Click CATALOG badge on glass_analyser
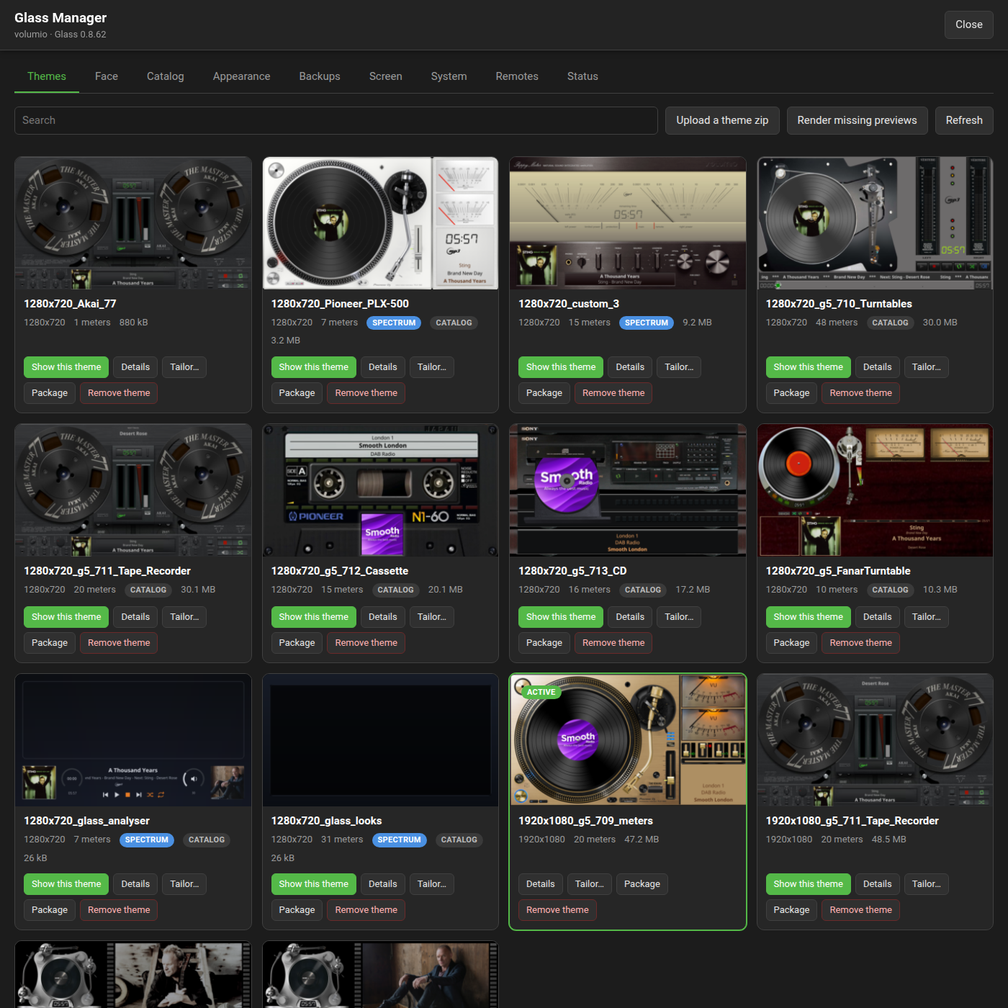1008x1008 pixels. pyautogui.click(x=207, y=840)
